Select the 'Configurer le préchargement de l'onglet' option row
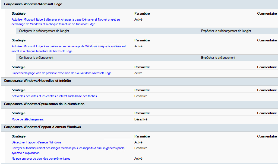278x164 pixels. click(44, 31)
